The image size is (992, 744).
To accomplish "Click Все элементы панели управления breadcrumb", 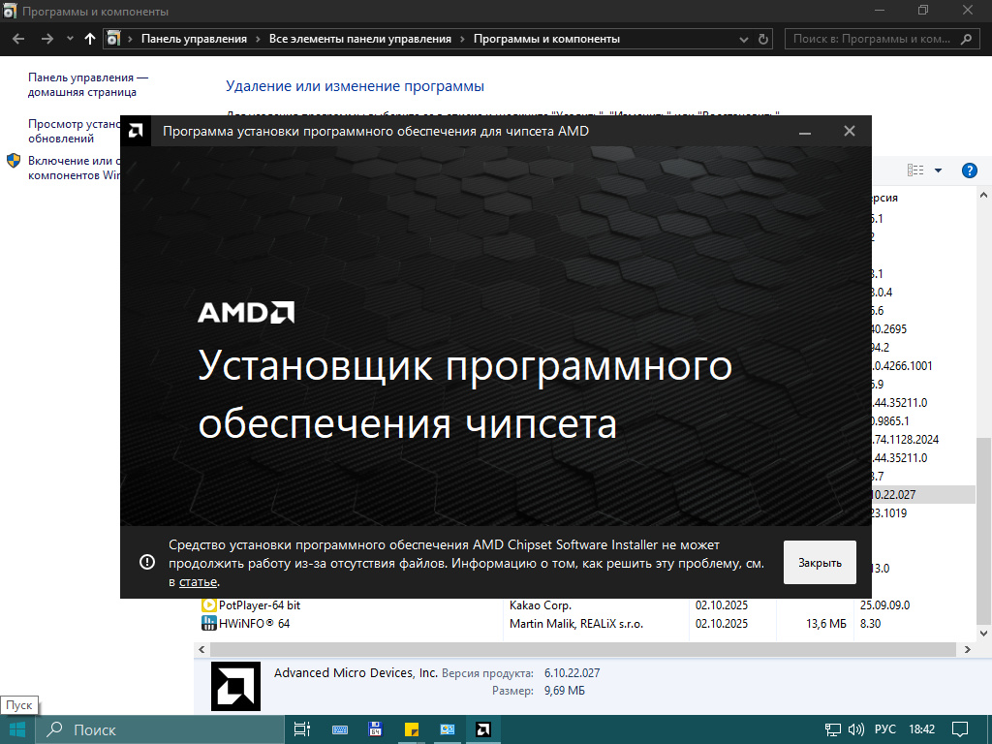I will tap(360, 39).
